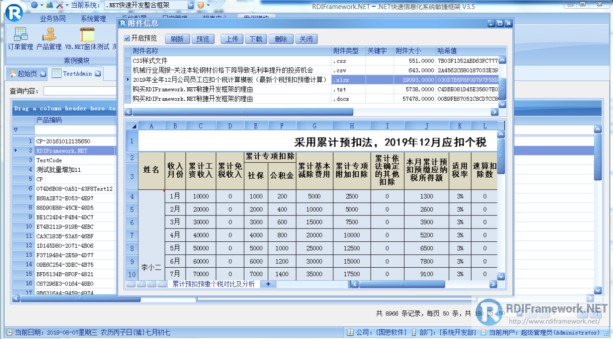Viewport: 613px width, 339px height.
Task: Select the .txt 购买RDIFramework.NET attachment row
Action: coord(312,89)
